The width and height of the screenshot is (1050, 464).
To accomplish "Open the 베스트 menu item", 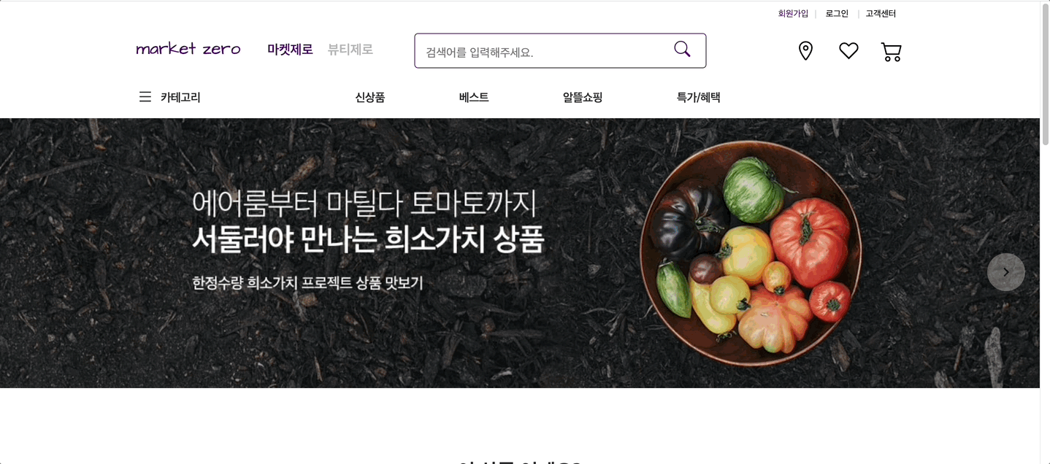I will (474, 97).
